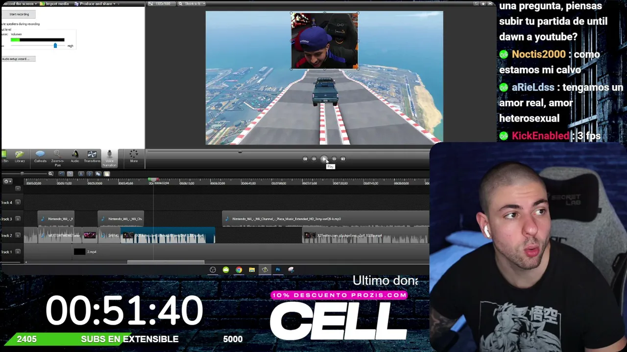Viewport: 627px width, 352px height.
Task: Select the rightmost X2Twitter 1320p.mp4 clip on Track 2
Action: tap(365, 236)
